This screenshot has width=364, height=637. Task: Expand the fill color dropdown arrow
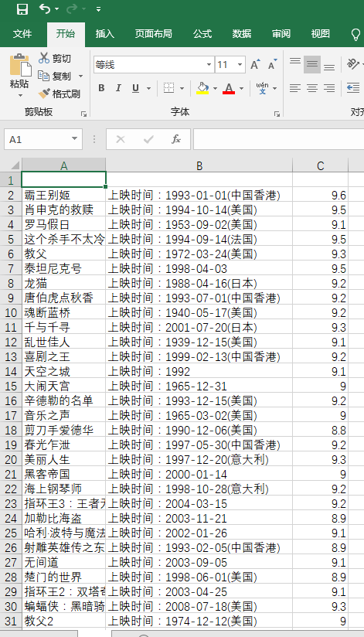point(215,88)
